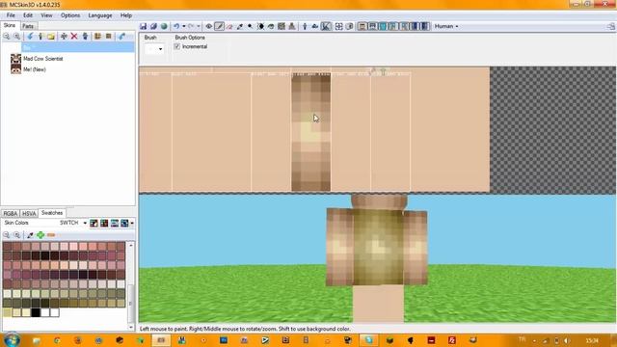
Task: Click the yellow new folder icon
Action: 51,37
